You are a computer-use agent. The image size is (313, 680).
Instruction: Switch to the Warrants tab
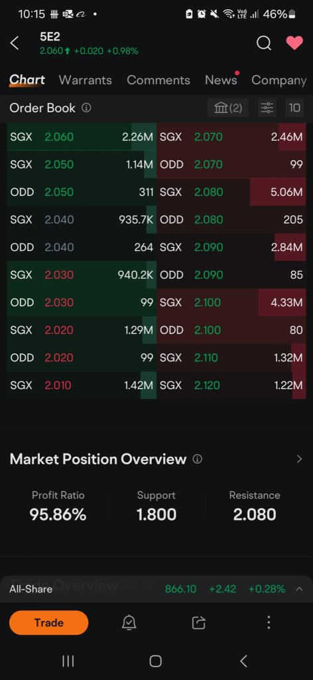(x=86, y=80)
